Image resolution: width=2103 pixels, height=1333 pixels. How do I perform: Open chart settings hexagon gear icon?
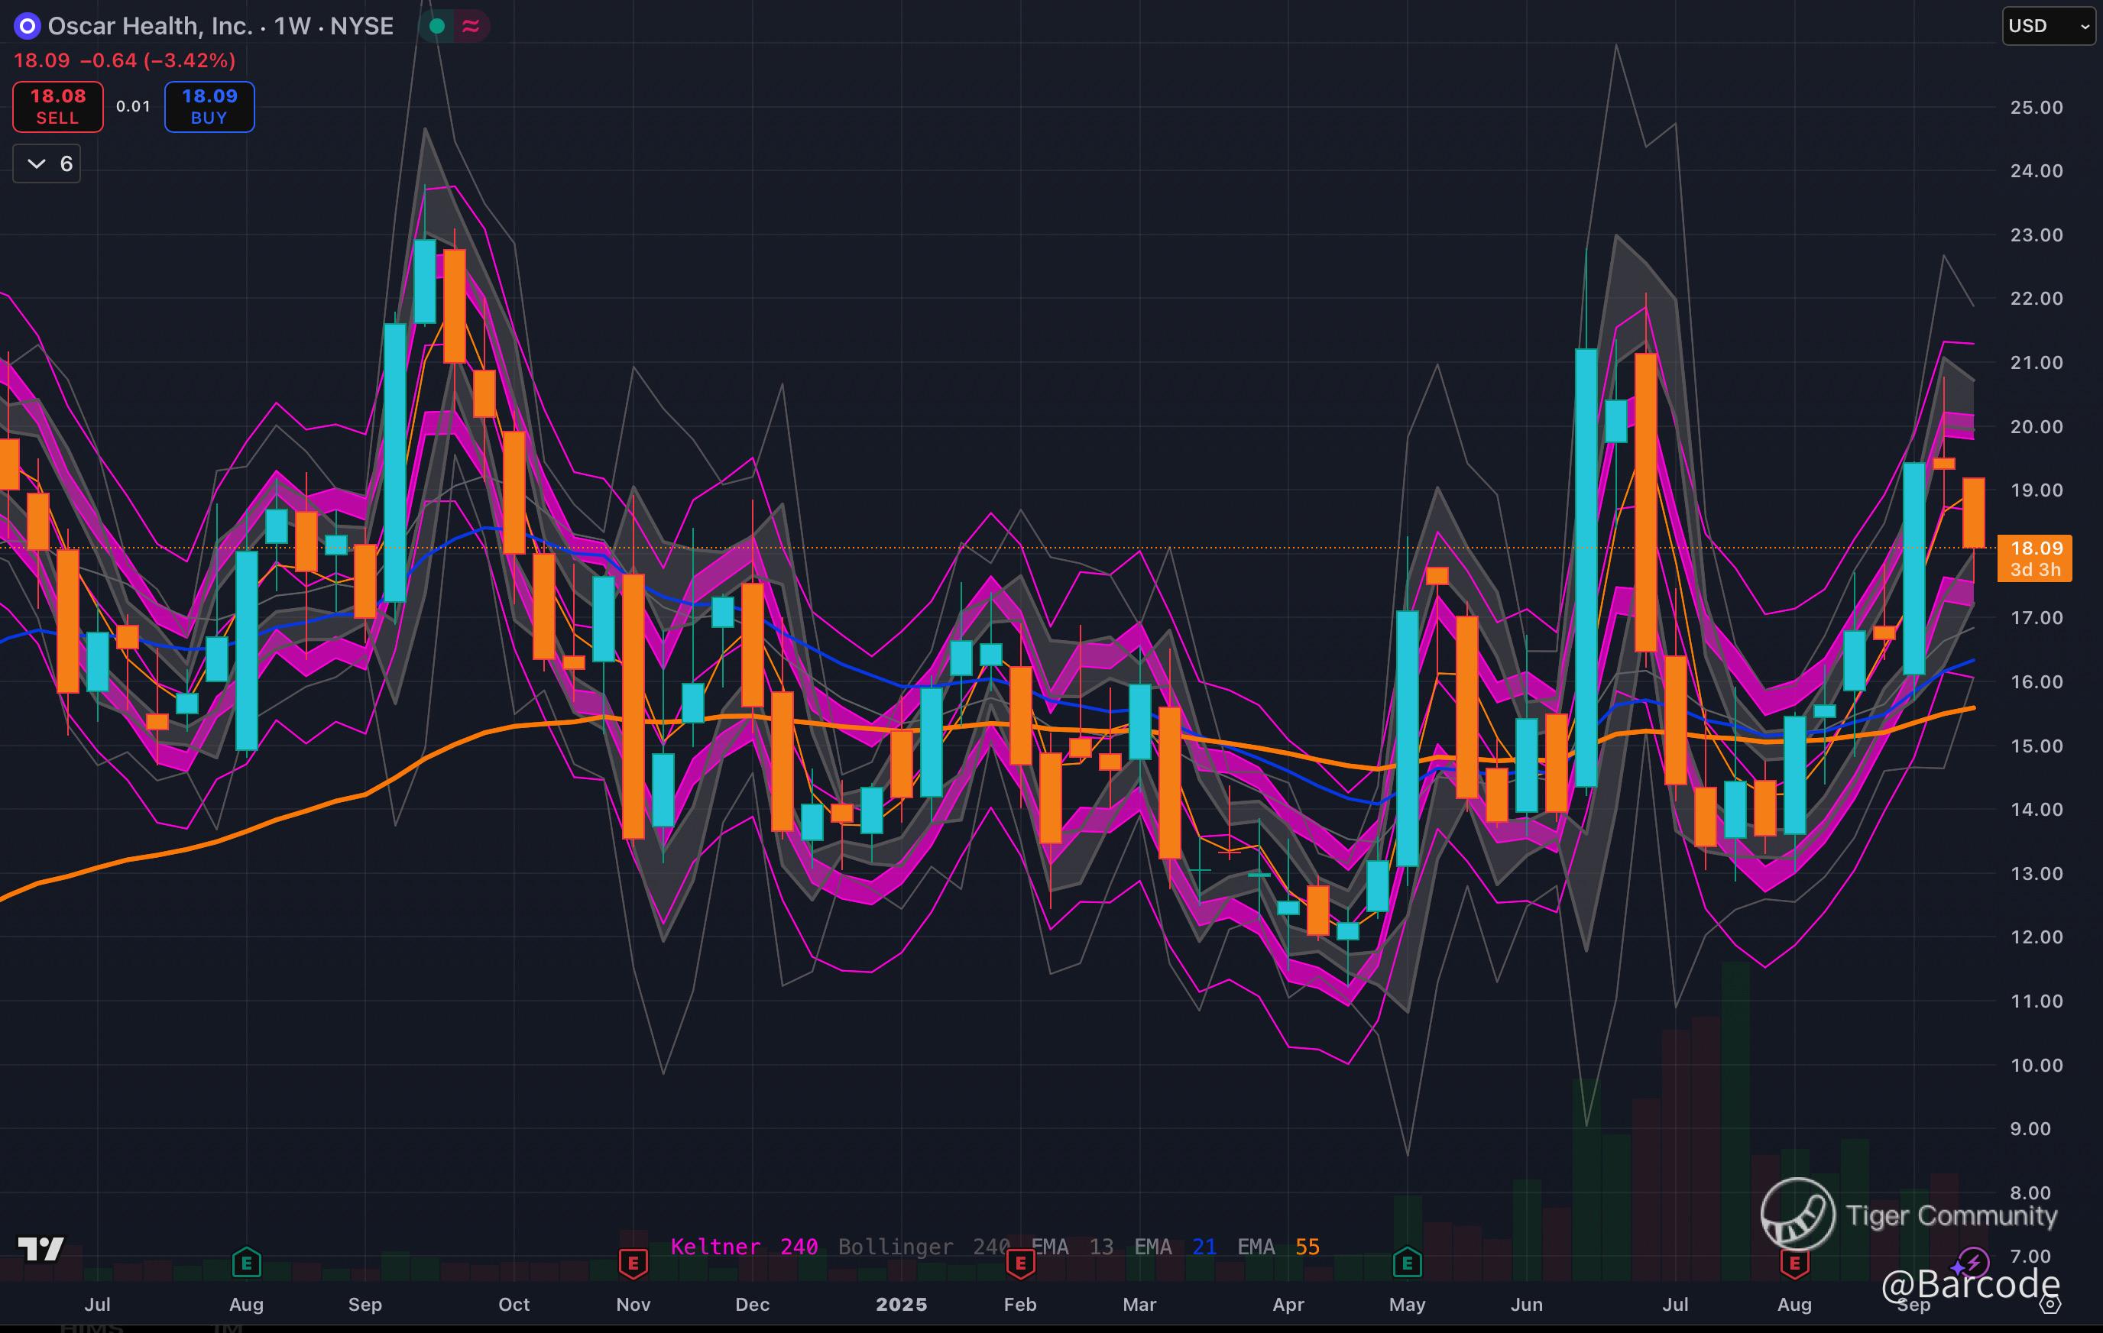(x=2050, y=1305)
